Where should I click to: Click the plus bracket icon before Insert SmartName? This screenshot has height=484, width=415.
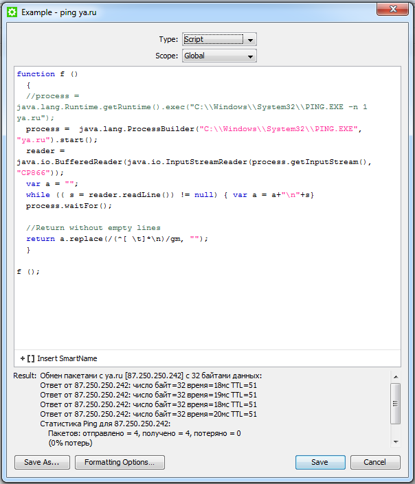(x=27, y=358)
